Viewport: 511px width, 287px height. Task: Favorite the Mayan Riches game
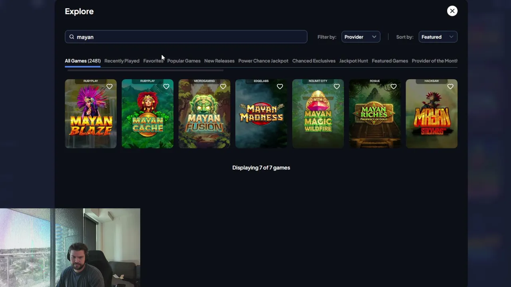[393, 86]
